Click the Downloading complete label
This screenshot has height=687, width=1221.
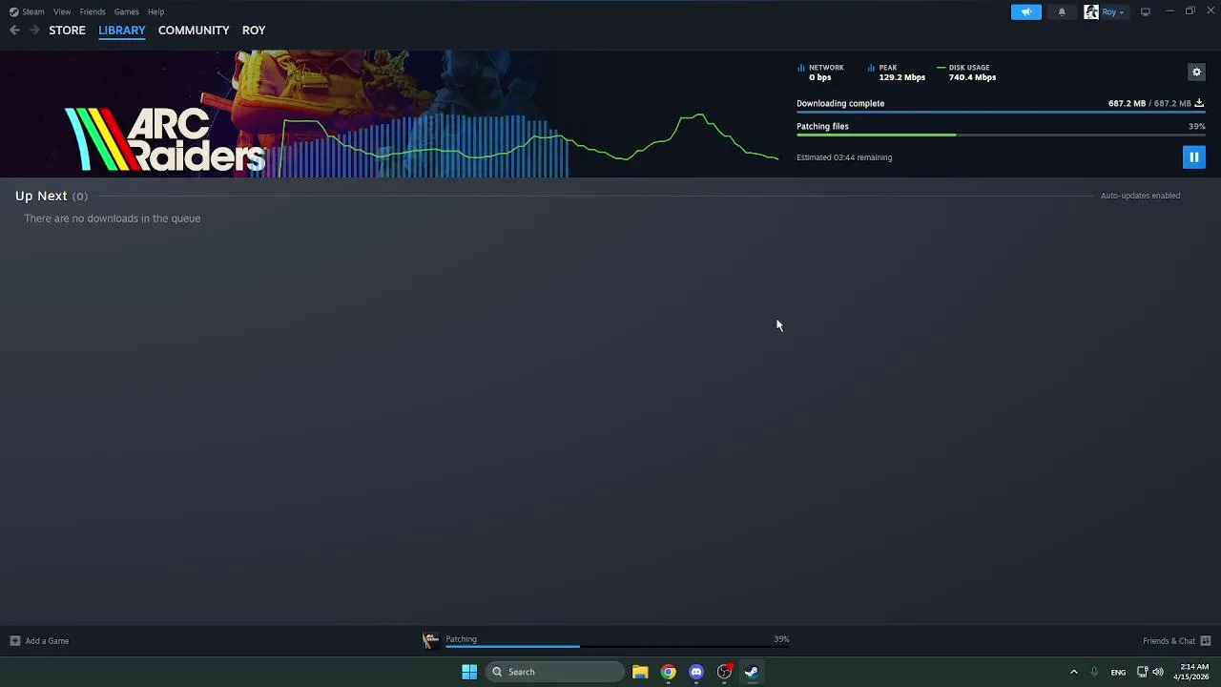(840, 103)
